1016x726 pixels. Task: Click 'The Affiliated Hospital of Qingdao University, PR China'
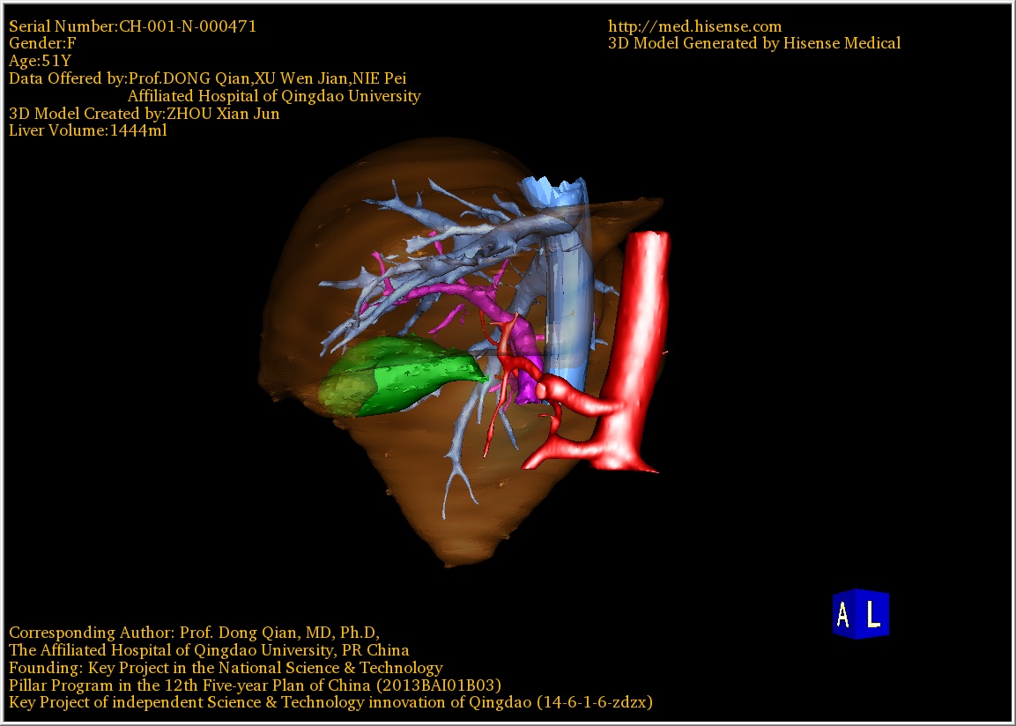[x=209, y=650]
